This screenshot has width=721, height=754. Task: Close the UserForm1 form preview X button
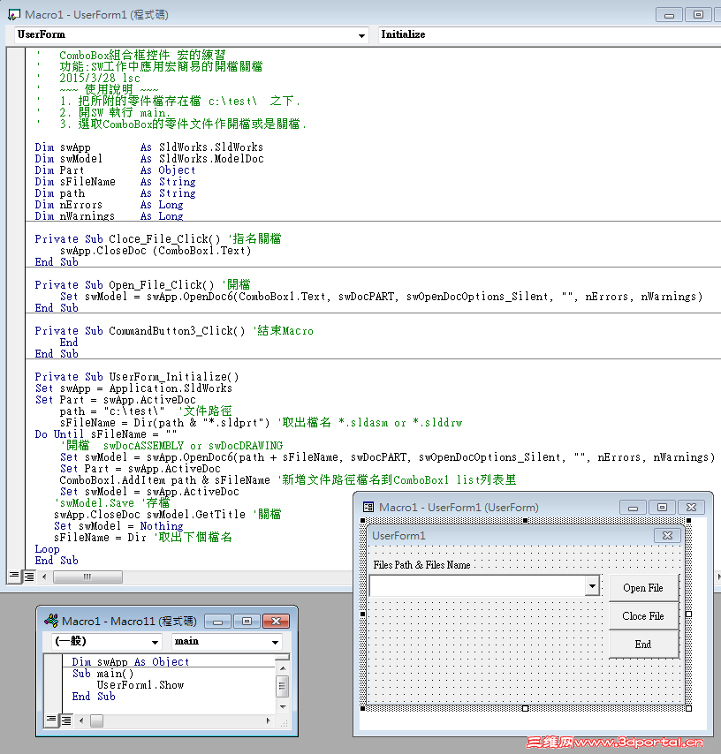tap(667, 535)
